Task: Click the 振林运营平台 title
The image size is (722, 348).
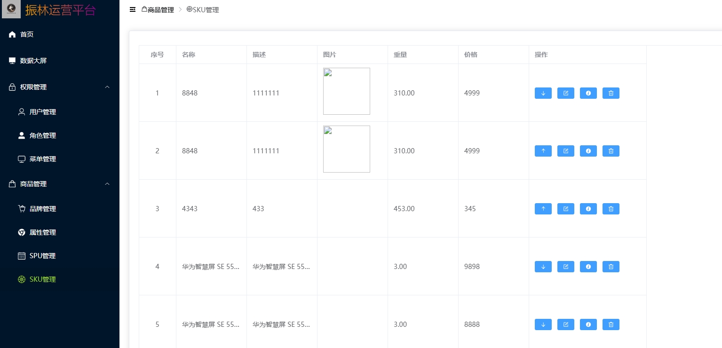Action: pos(60,10)
